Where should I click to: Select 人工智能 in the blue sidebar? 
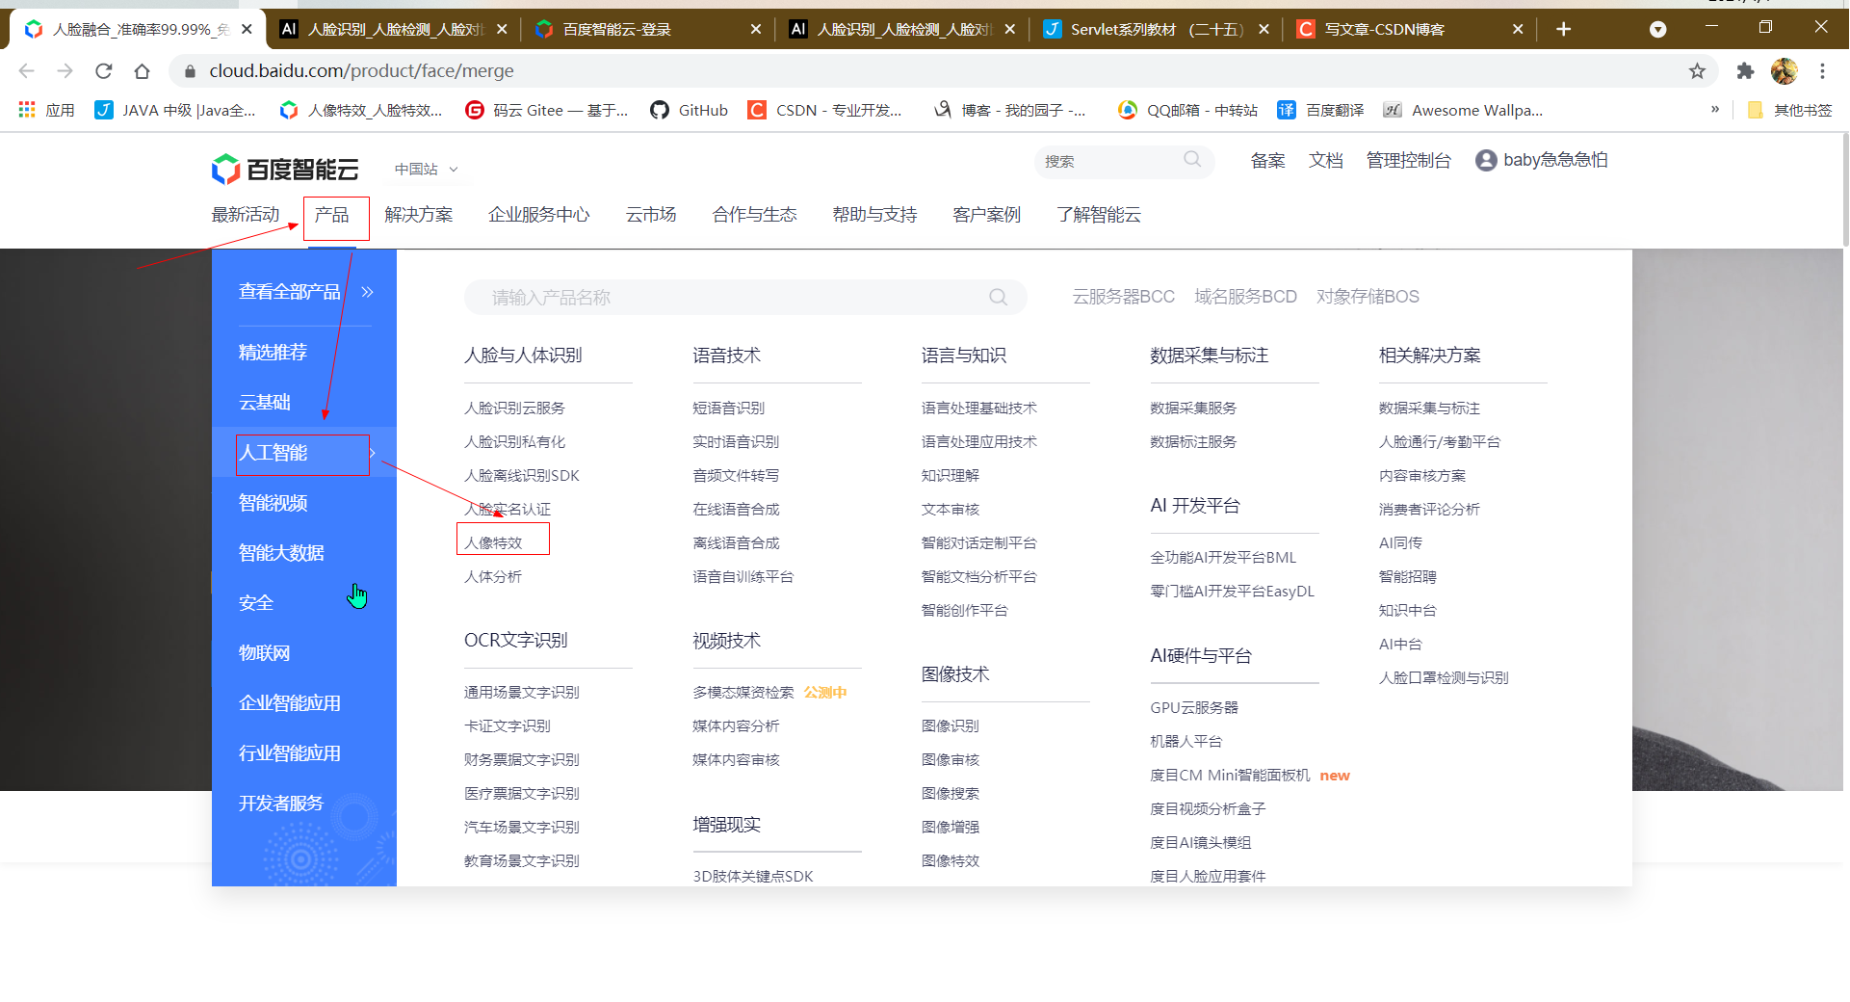pyautogui.click(x=304, y=453)
